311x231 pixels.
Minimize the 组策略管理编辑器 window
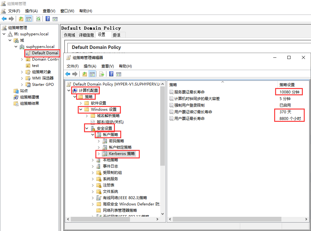(275, 57)
